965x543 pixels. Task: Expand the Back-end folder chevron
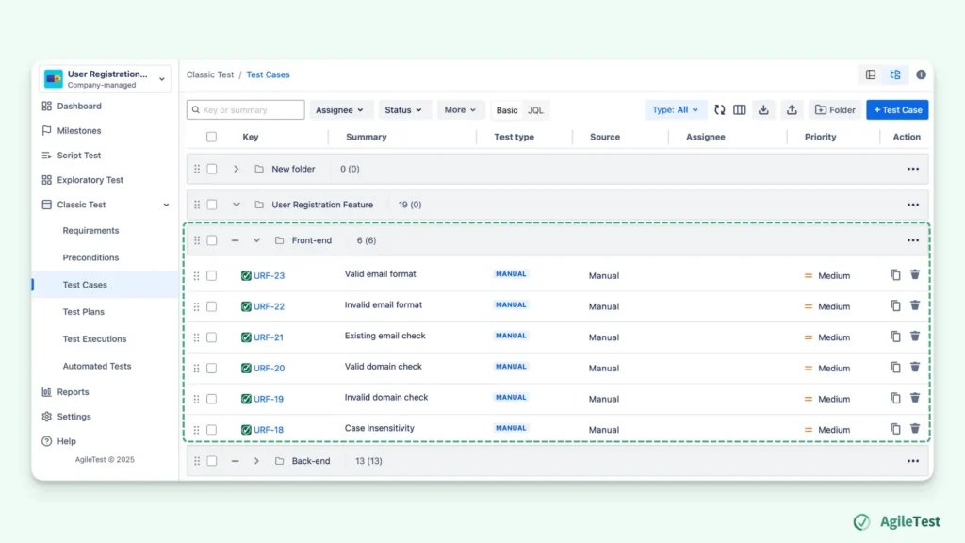click(256, 460)
